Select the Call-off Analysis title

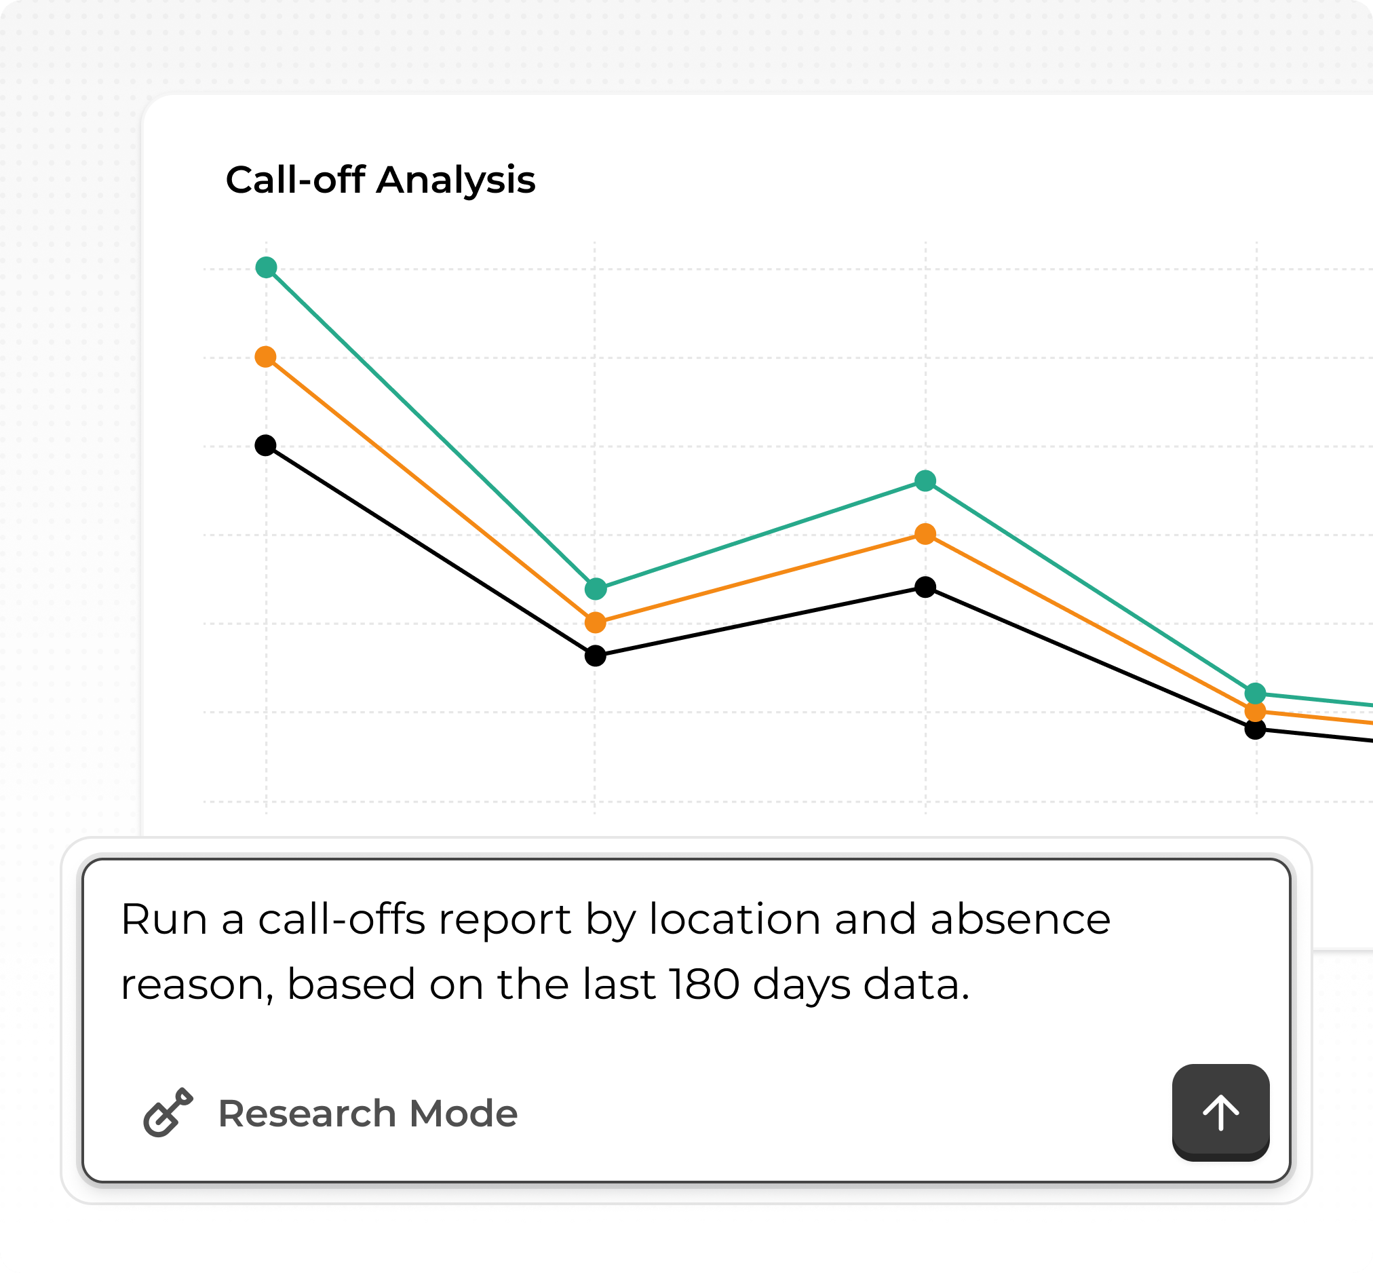click(382, 179)
